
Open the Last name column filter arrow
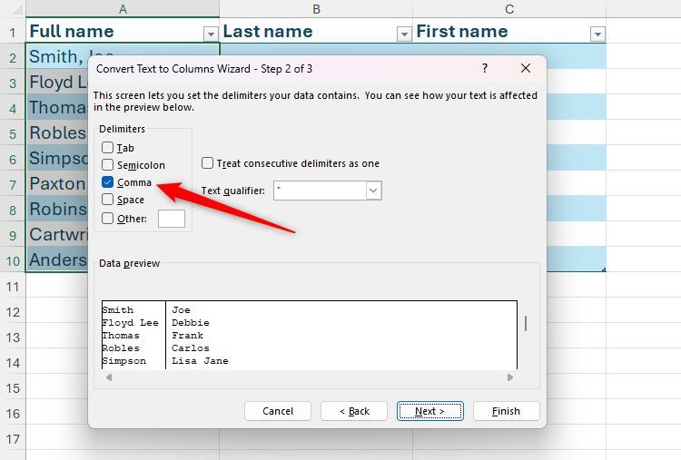coord(404,34)
